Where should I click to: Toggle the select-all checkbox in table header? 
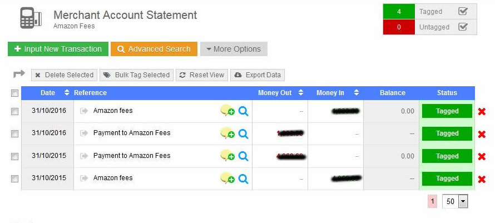click(14, 93)
